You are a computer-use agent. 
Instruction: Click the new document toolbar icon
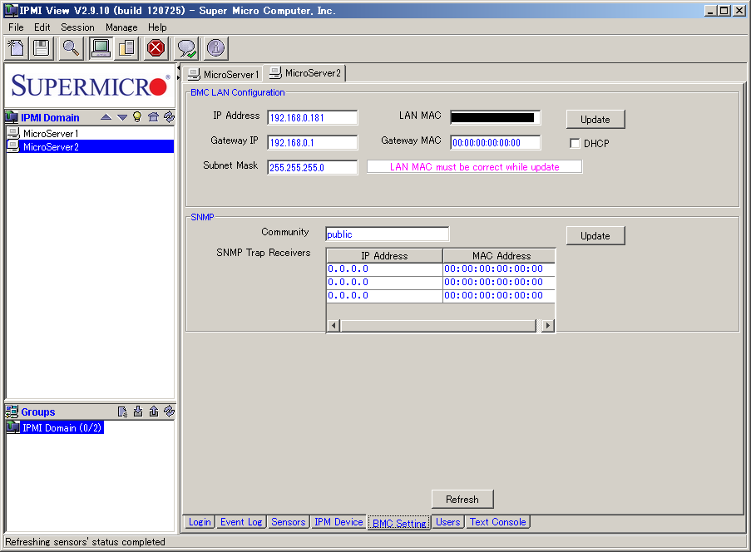pos(17,48)
